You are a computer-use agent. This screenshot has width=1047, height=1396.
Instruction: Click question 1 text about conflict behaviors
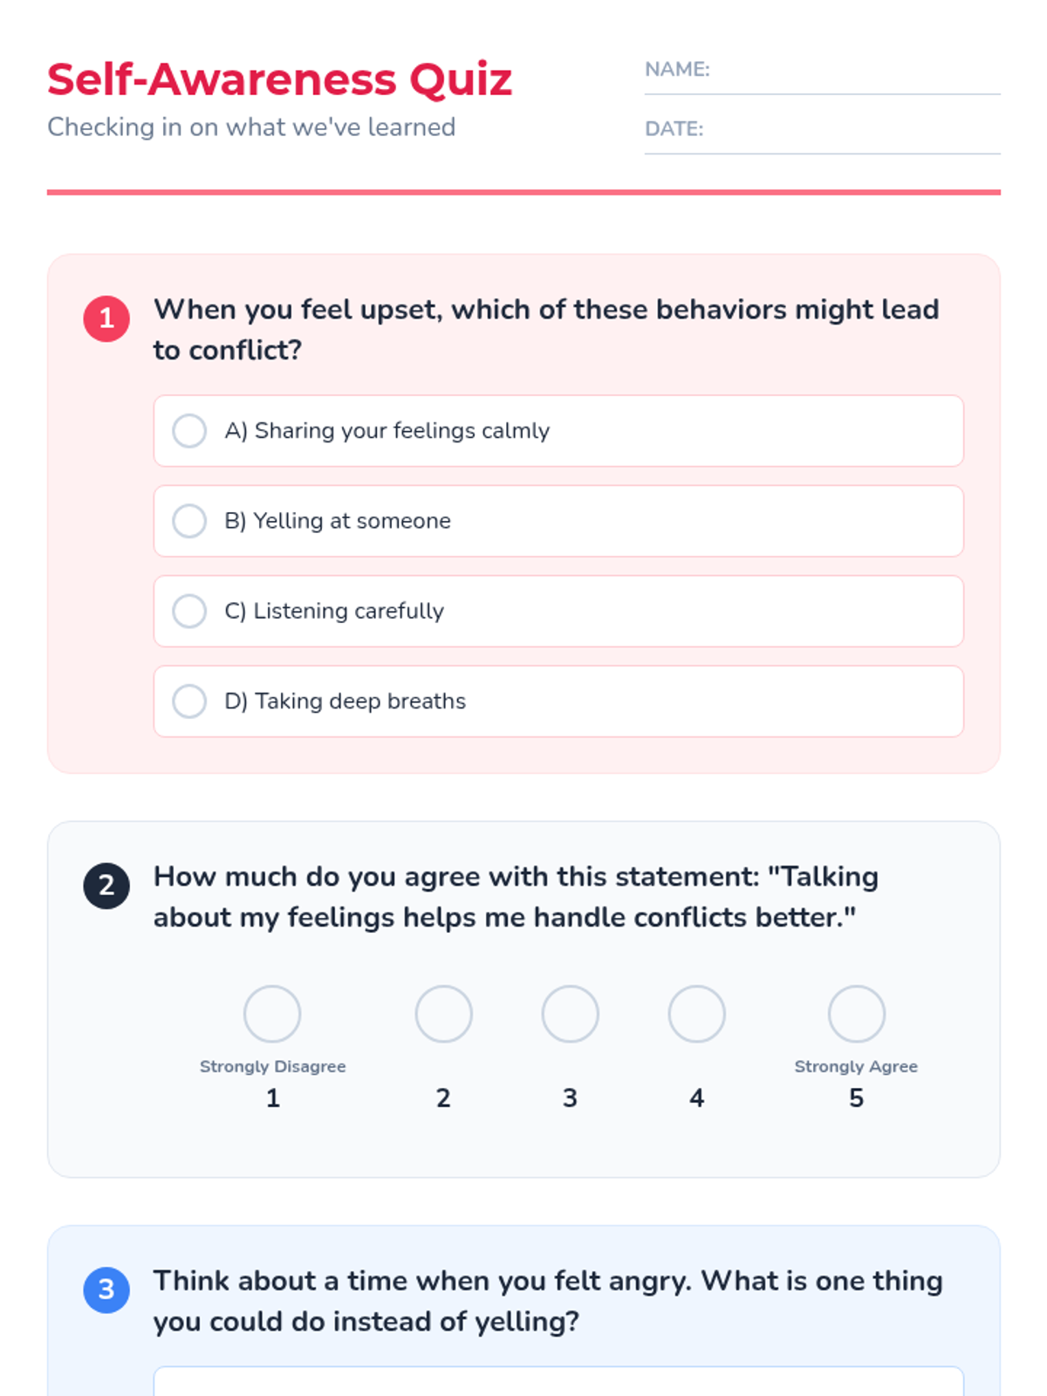546,330
